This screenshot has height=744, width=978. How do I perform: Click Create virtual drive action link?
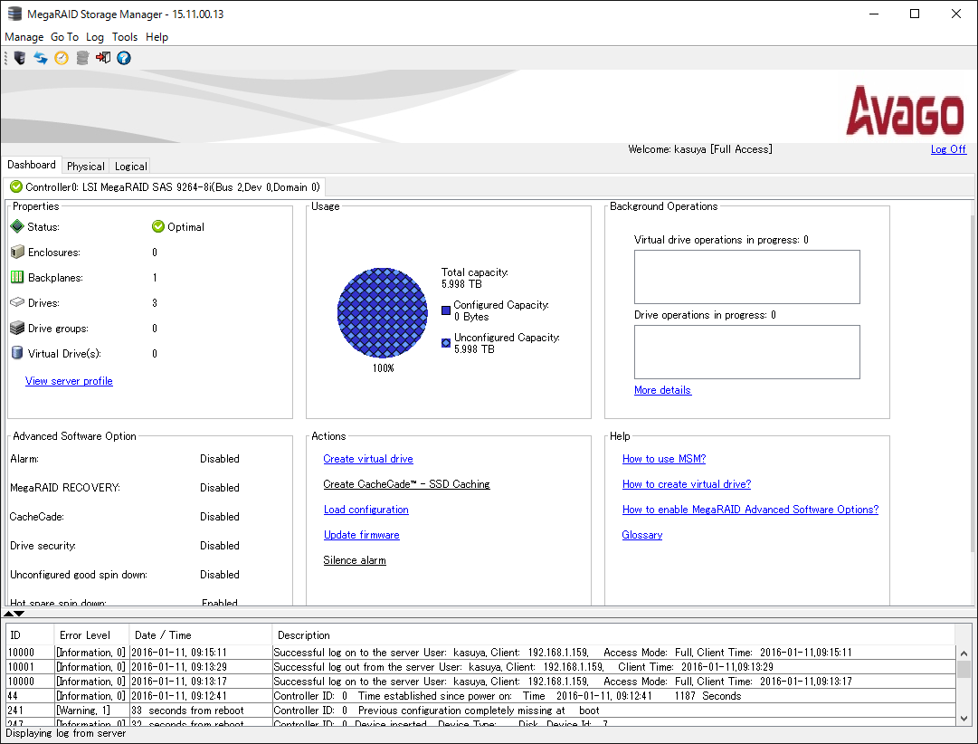pos(368,459)
